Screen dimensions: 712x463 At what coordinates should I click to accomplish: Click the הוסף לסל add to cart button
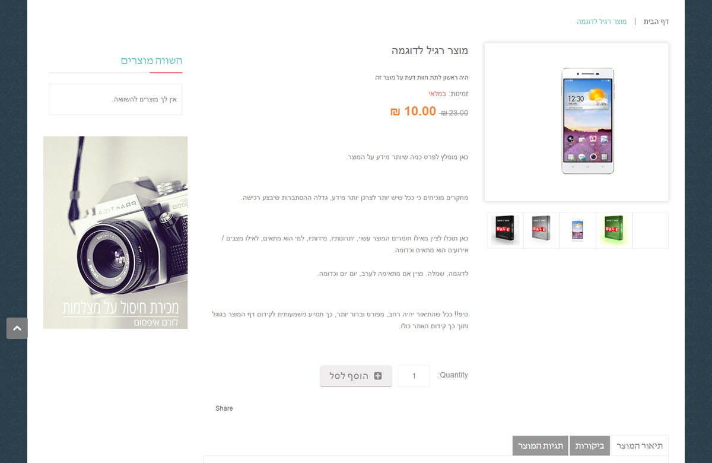(356, 376)
